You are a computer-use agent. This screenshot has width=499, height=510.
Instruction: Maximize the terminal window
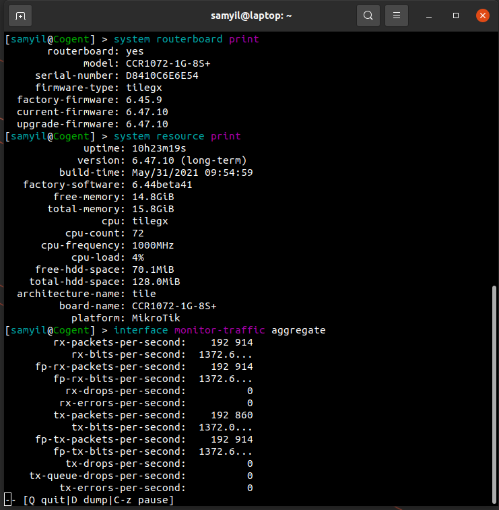(x=456, y=15)
